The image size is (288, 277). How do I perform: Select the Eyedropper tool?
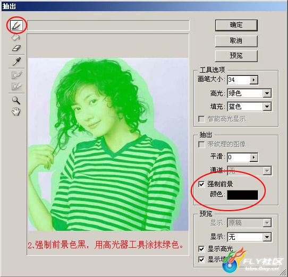tap(16, 61)
